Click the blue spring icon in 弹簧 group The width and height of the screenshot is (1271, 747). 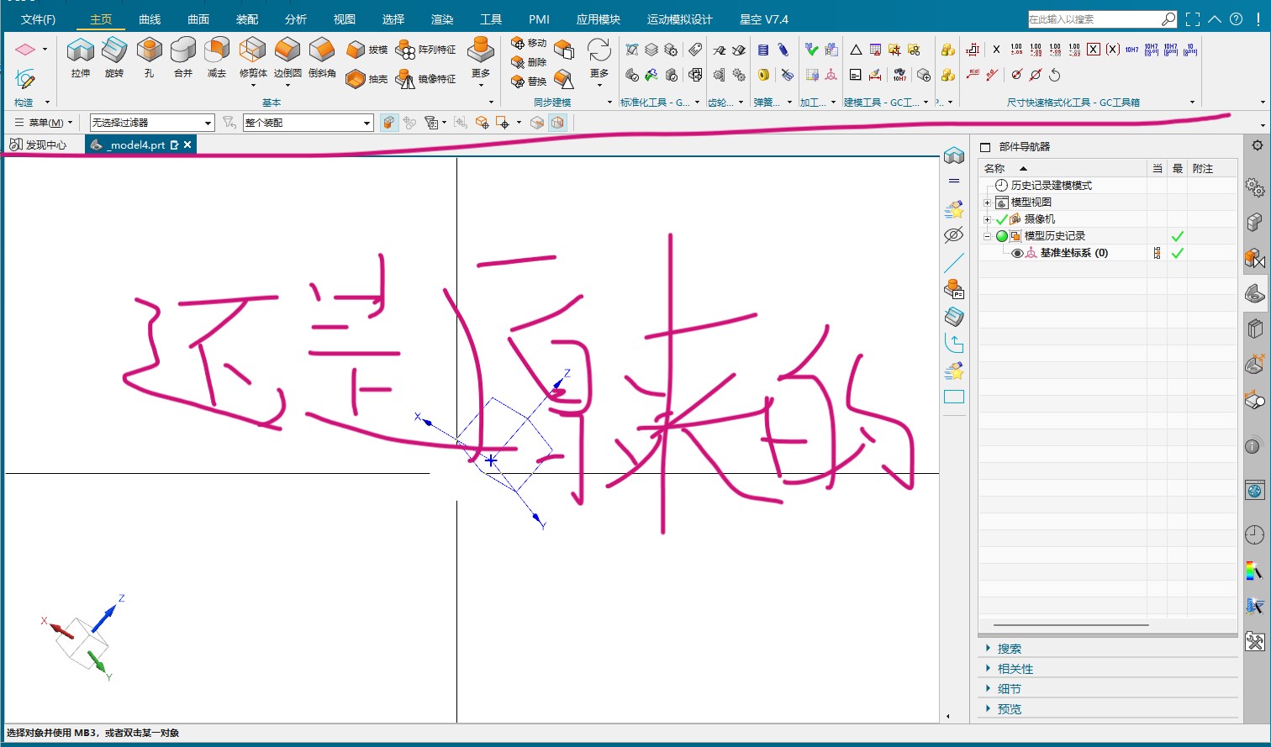click(x=763, y=50)
